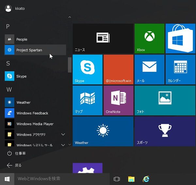Image resolution: width=196 pixels, height=185 pixels.
Task: Launch the OneNote tile
Action: coord(119,100)
